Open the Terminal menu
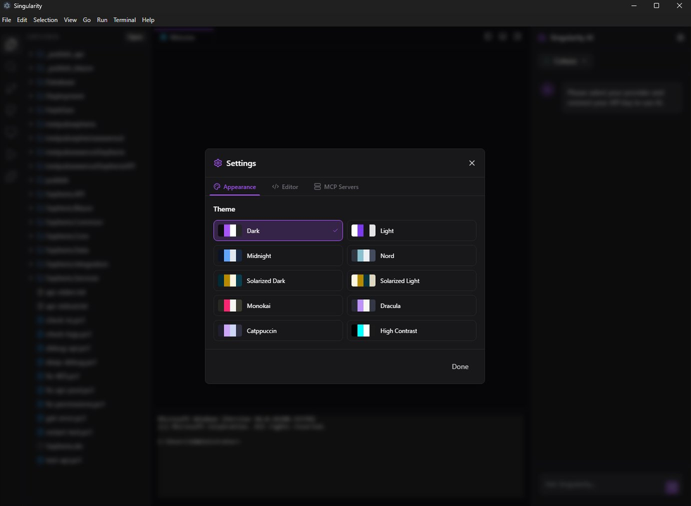691x506 pixels. point(124,20)
